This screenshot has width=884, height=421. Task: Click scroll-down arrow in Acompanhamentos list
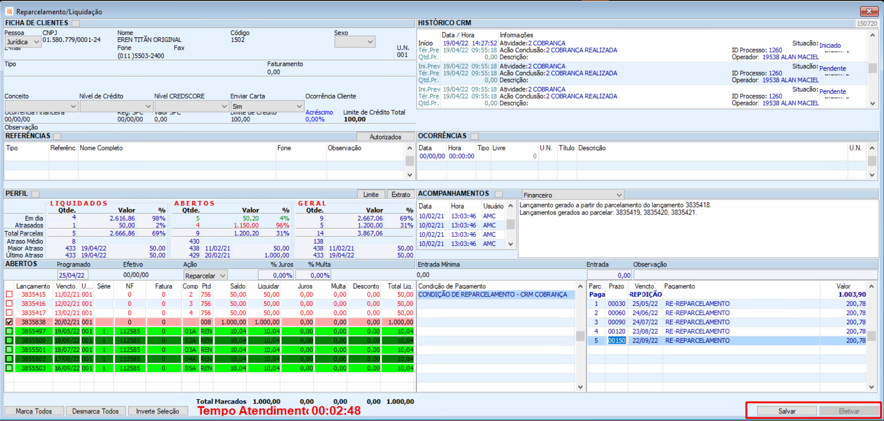[x=510, y=244]
